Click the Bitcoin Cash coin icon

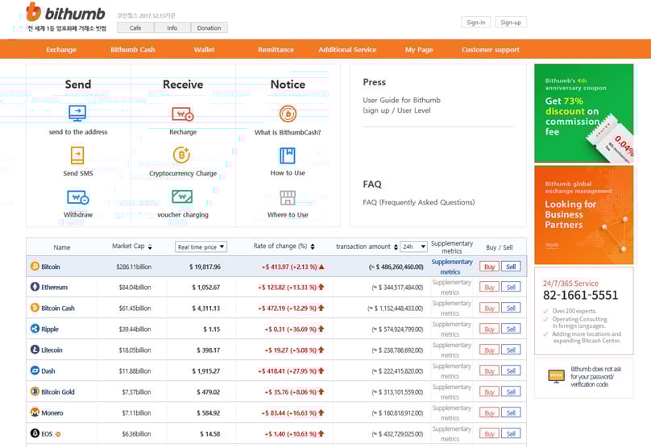(x=35, y=308)
